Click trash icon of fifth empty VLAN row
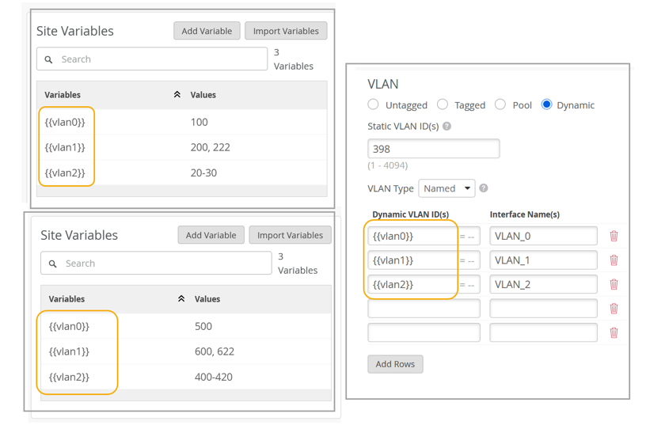This screenshot has height=425, width=646. pyautogui.click(x=614, y=332)
